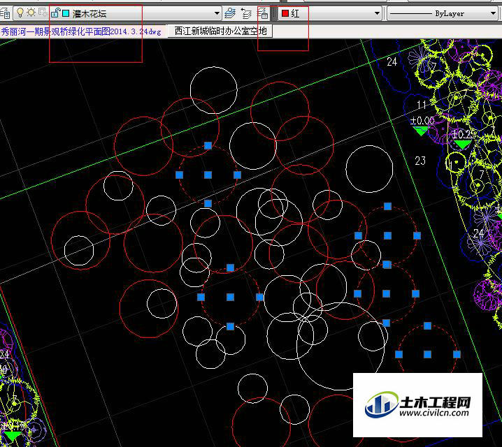Viewport: 502px width, 447px height.
Task: Toggle the padlock layer lock icon
Action: pyautogui.click(x=55, y=13)
